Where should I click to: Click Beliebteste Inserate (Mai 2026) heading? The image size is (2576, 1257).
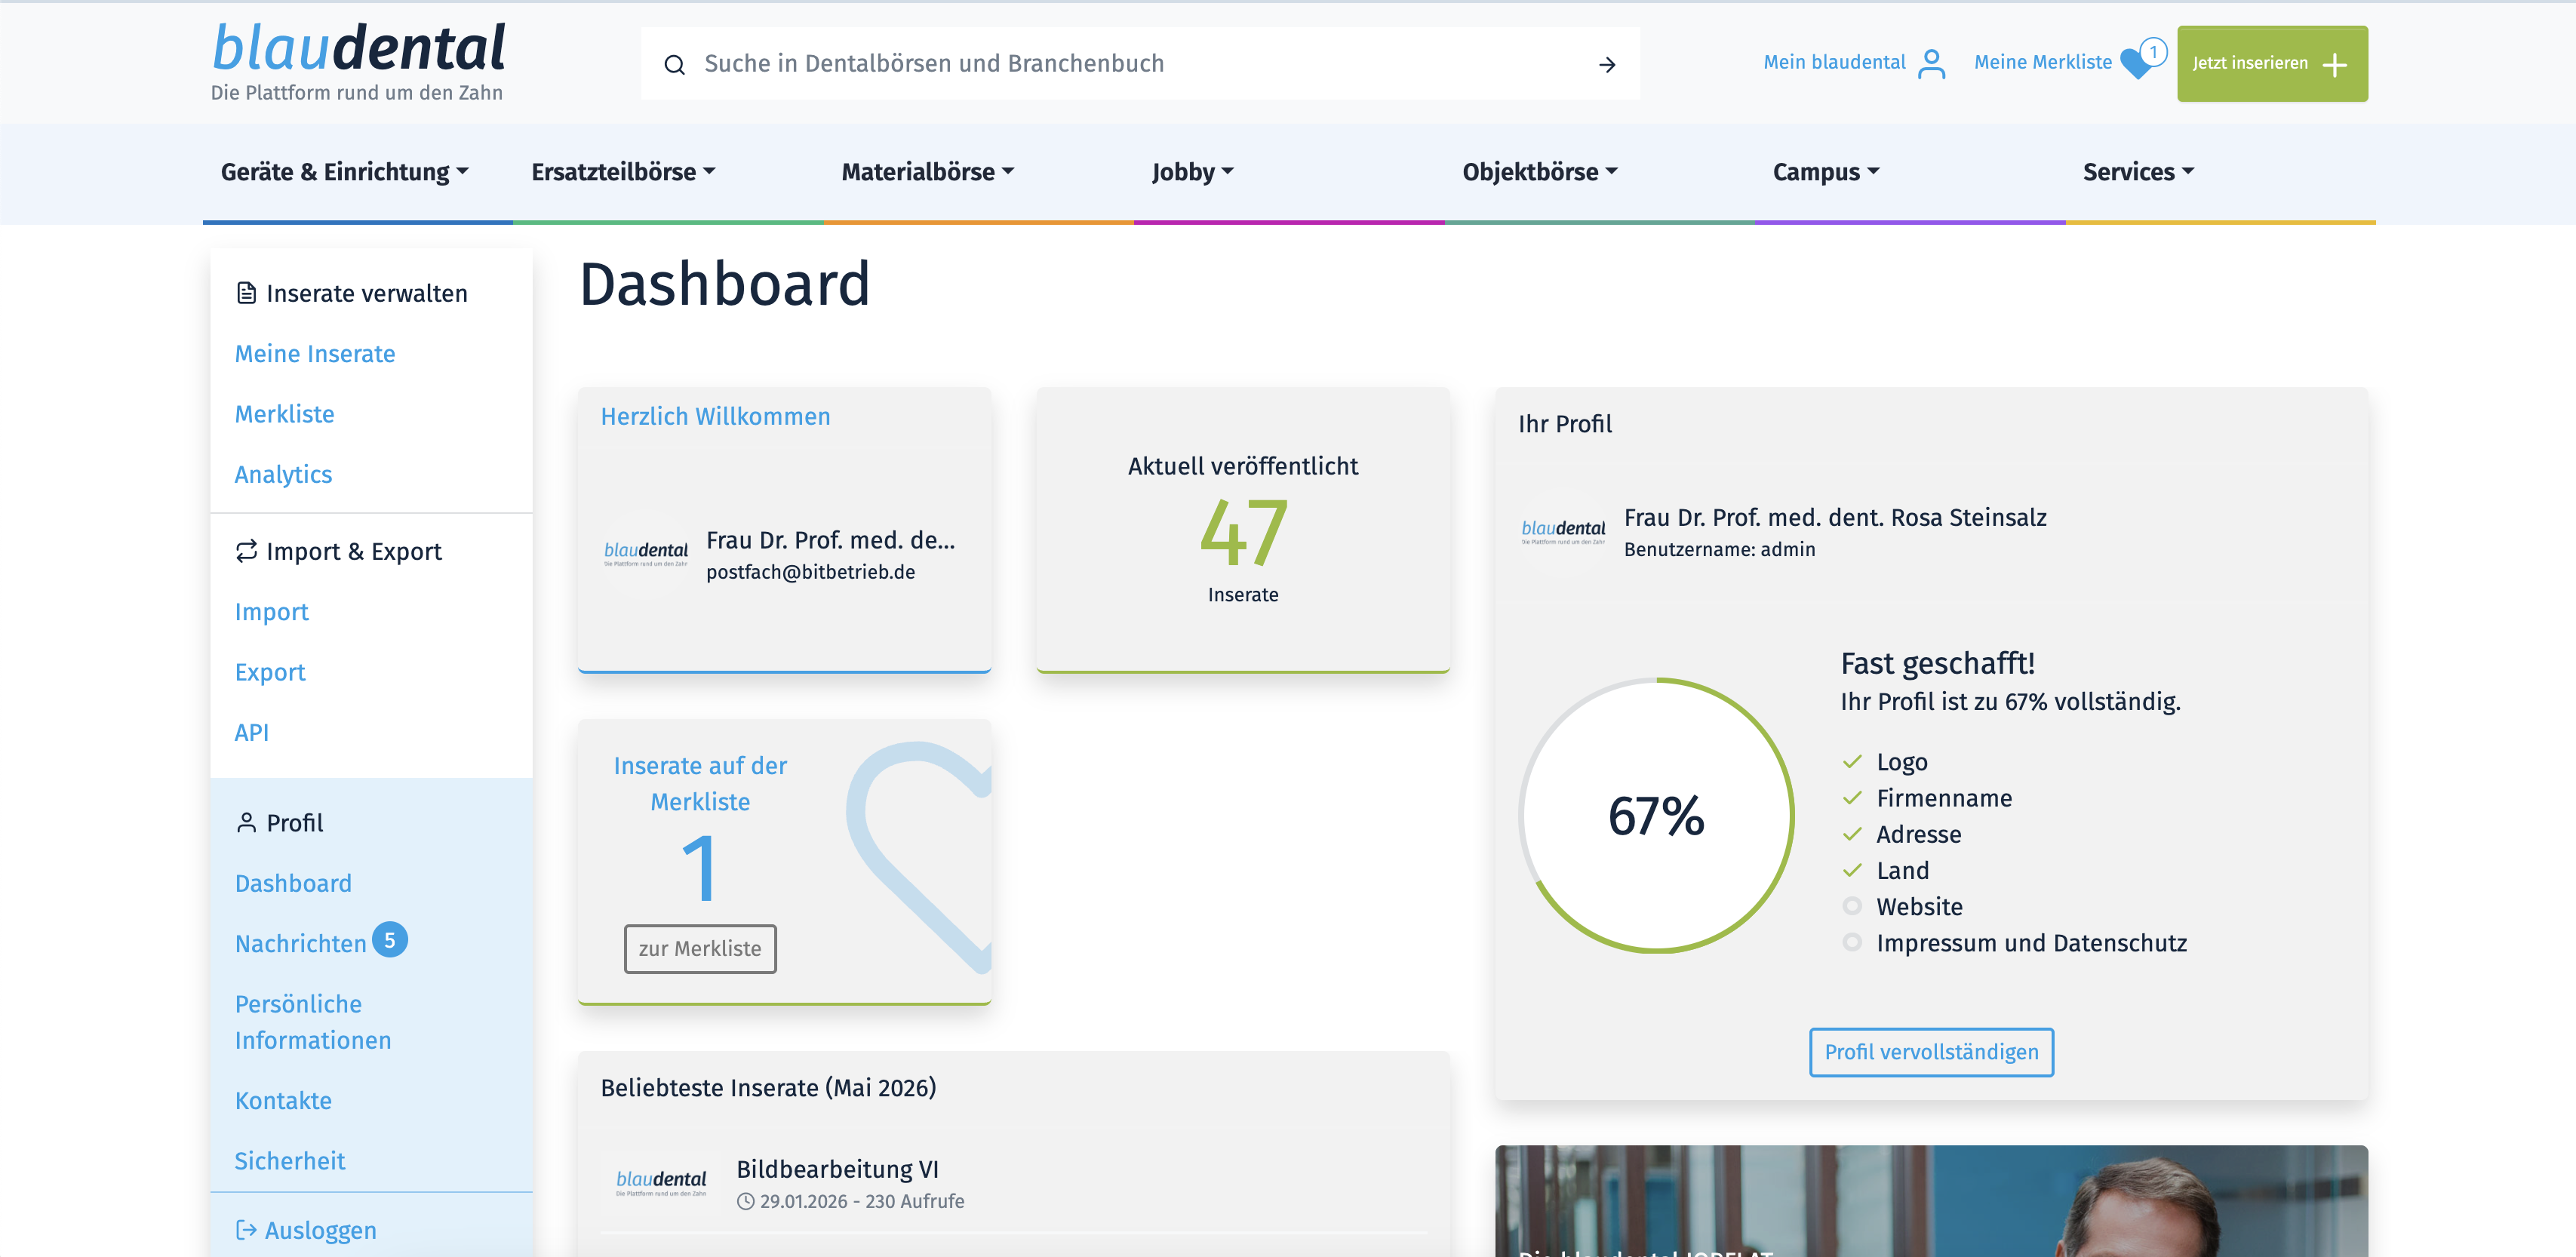(768, 1088)
